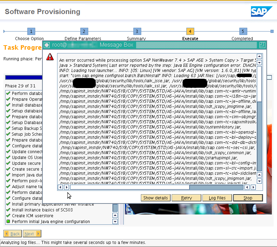Image resolution: width=277 pixels, height=247 pixels.
Task: Click checkmark beside 'Setup Job Sched' phase
Action: point(8,134)
